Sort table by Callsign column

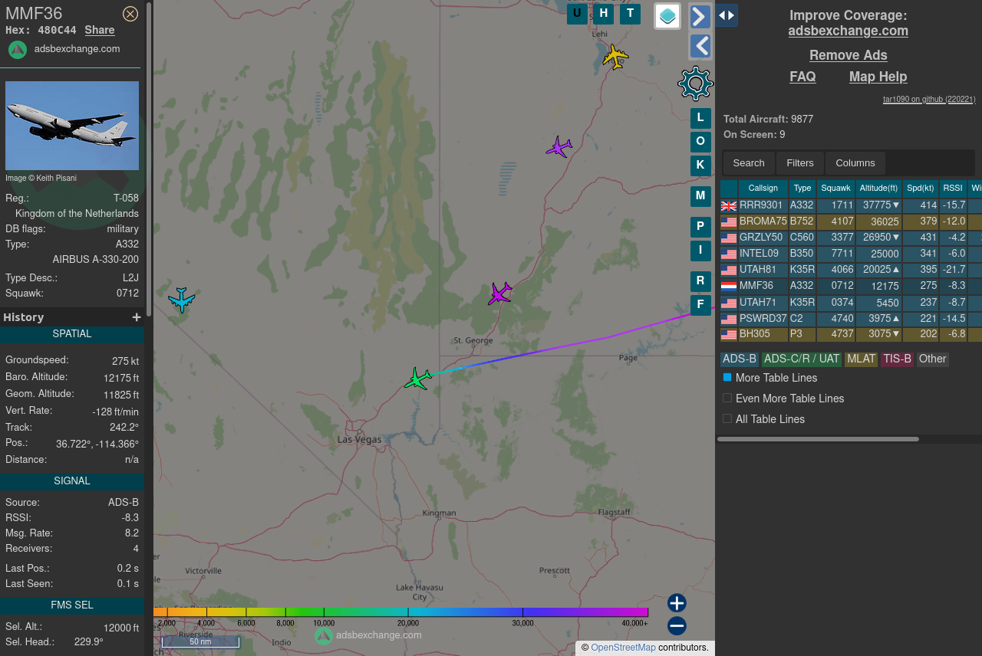pos(763,189)
